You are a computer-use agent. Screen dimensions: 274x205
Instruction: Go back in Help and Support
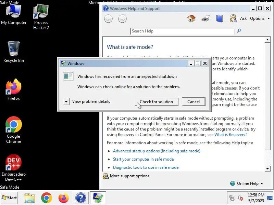(x=108, y=19)
